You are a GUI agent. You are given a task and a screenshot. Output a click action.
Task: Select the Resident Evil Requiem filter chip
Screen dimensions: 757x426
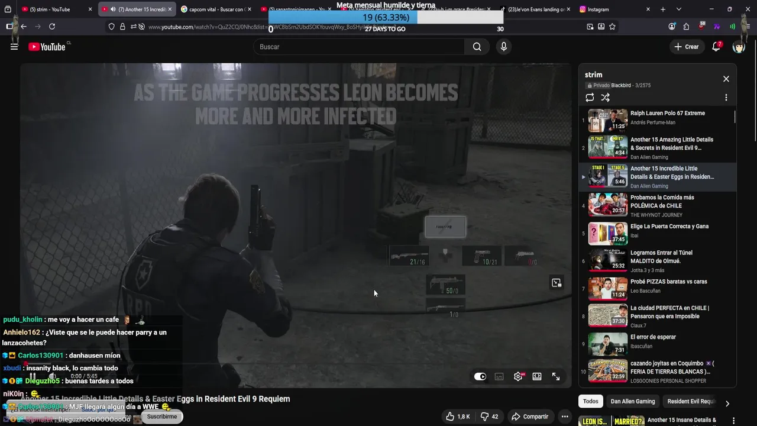[691, 401]
